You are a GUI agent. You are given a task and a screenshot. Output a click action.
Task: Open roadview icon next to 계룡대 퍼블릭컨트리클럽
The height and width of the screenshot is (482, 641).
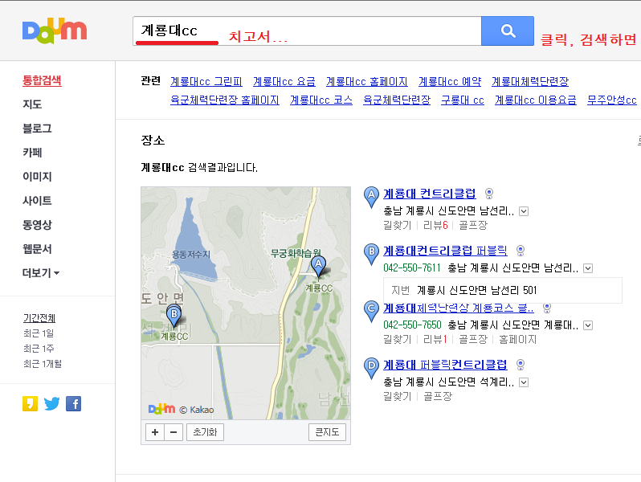coord(521,365)
